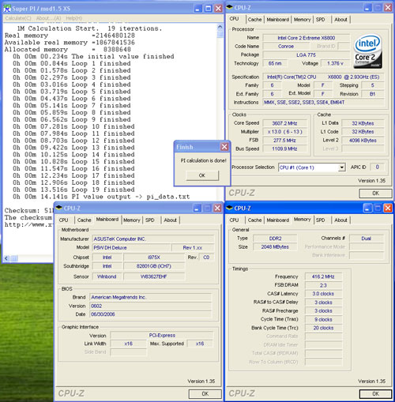Click the CAS# Latency value 3.0 clocks
Screen dimensions: 395x402
tap(323, 294)
